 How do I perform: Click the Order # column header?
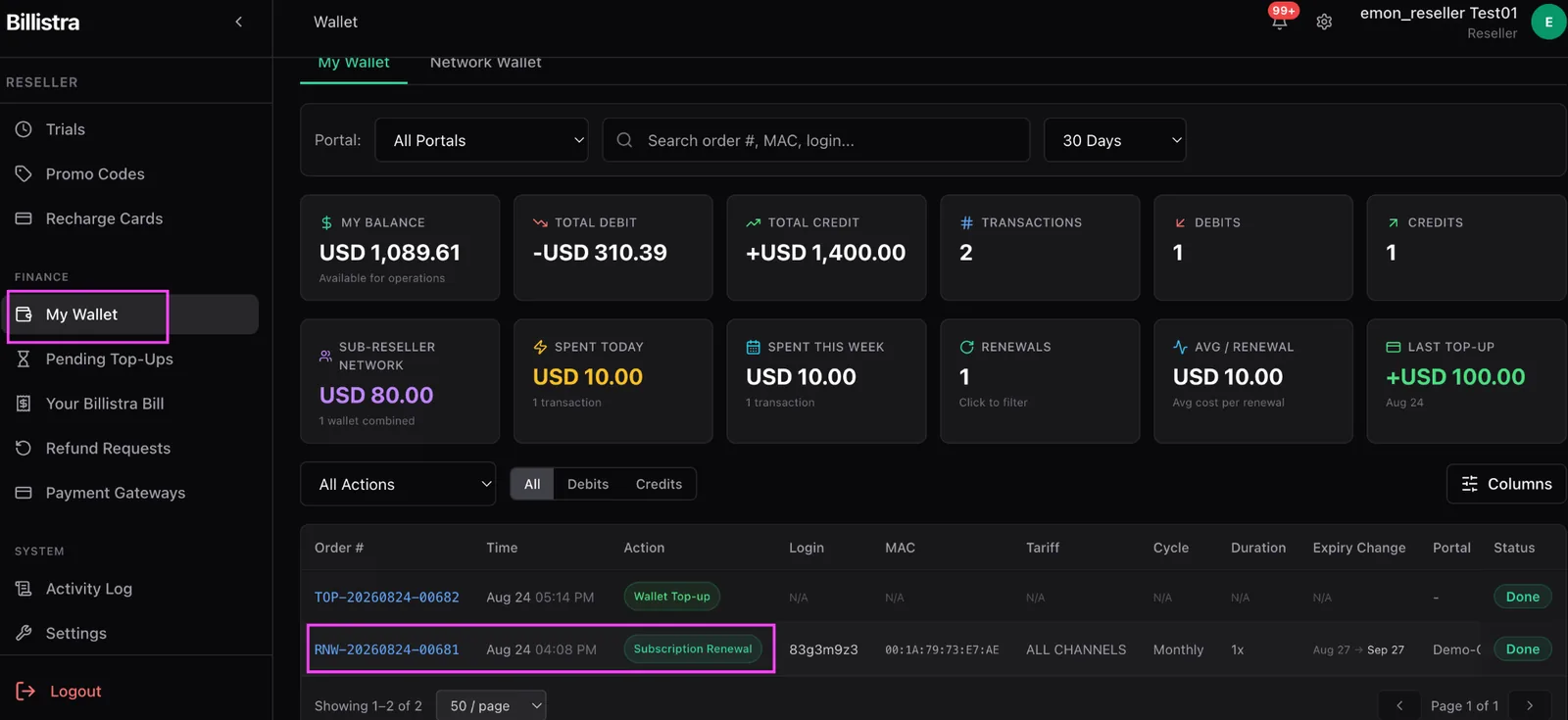coord(339,548)
